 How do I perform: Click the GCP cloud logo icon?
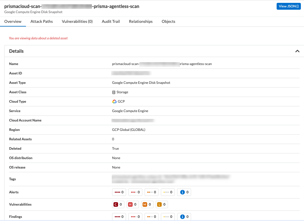(114, 102)
